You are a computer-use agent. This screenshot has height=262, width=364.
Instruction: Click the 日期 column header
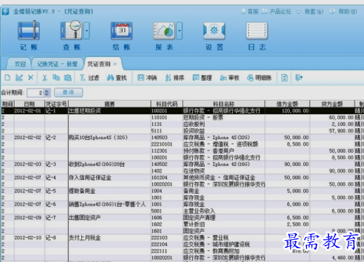pos(30,104)
